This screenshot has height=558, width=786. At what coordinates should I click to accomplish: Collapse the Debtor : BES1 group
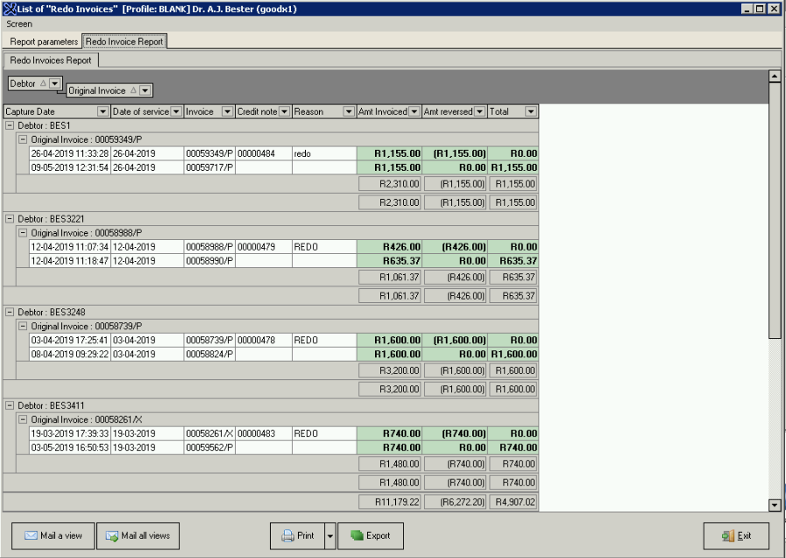pyautogui.click(x=10, y=126)
